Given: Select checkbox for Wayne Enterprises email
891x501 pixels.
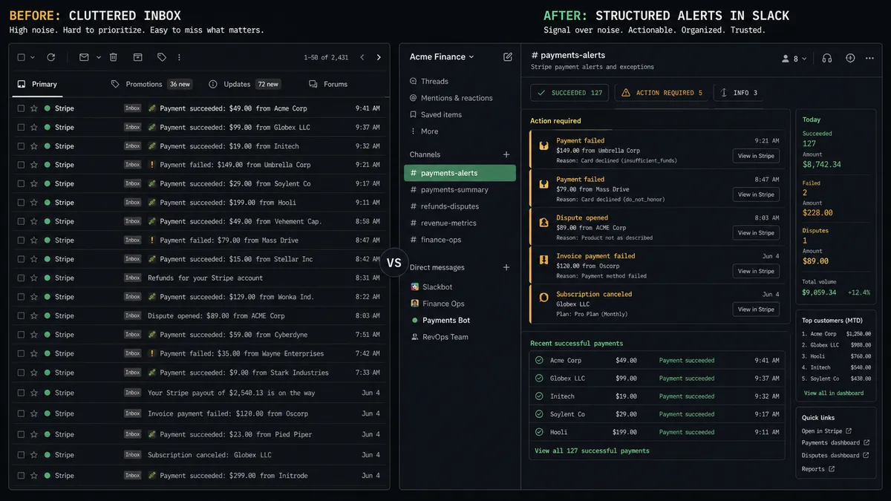Looking at the screenshot, I should pyautogui.click(x=21, y=353).
